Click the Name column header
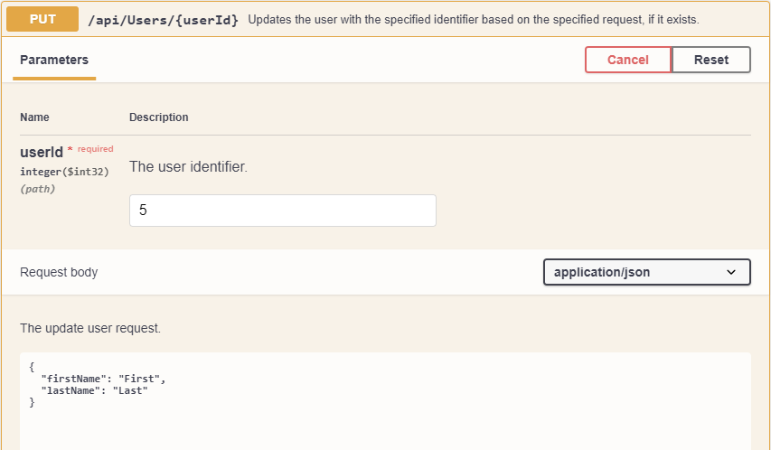771x450 pixels. tap(34, 117)
